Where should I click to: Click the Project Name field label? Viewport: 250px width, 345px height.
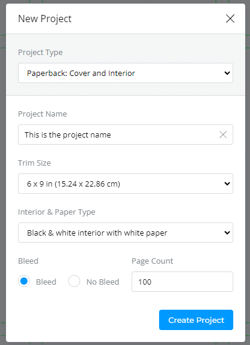coord(42,114)
